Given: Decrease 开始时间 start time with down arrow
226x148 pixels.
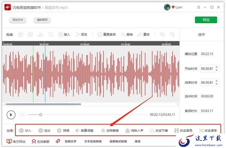Looking at the screenshot, I should [x=217, y=70].
